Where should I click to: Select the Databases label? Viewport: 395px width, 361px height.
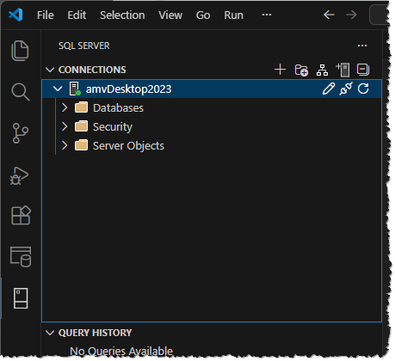(118, 108)
